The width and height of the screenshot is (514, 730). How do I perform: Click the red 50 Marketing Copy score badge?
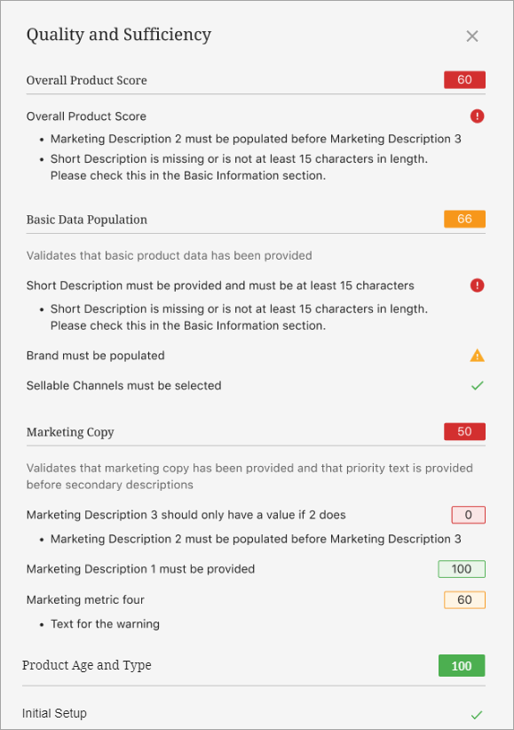pos(465,431)
